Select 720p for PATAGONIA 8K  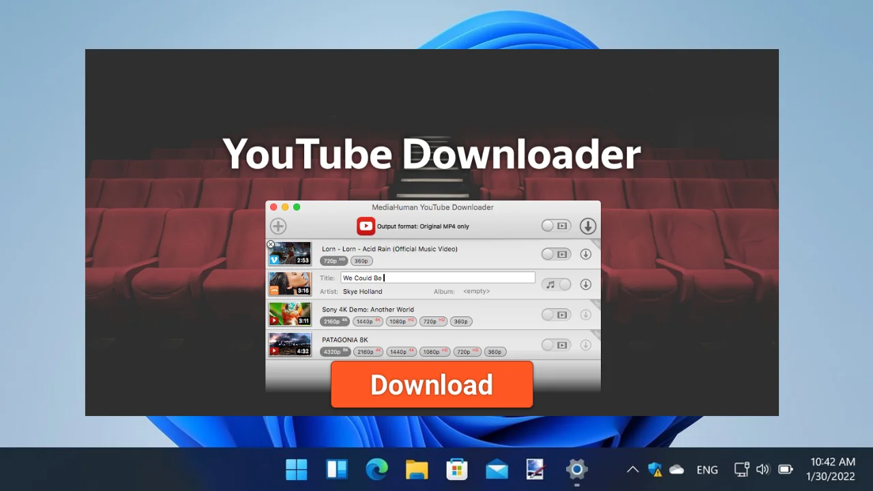pos(468,352)
